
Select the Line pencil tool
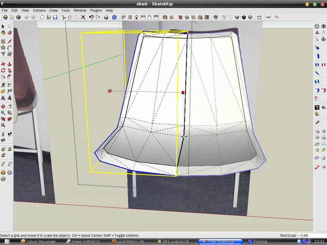point(10,42)
